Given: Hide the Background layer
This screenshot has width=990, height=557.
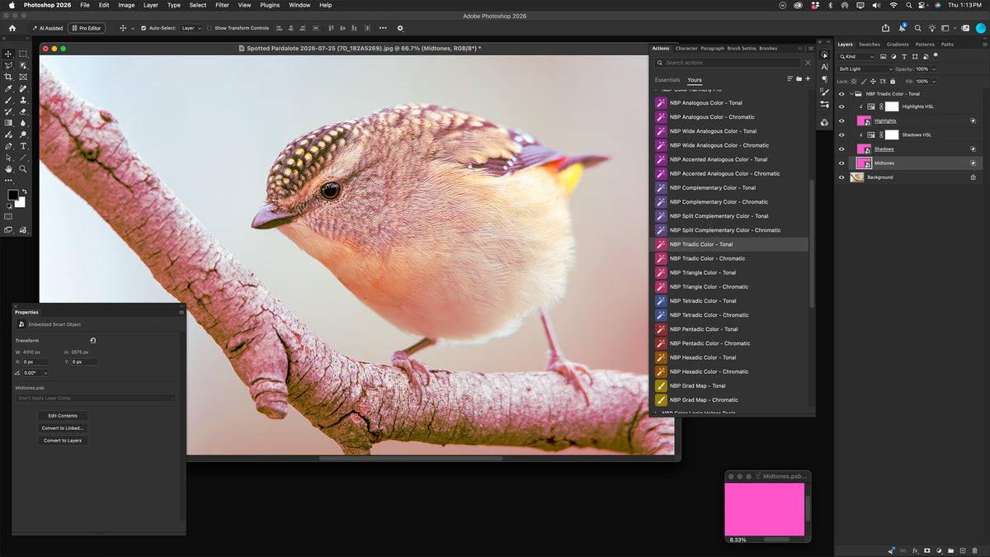Looking at the screenshot, I should (x=841, y=177).
